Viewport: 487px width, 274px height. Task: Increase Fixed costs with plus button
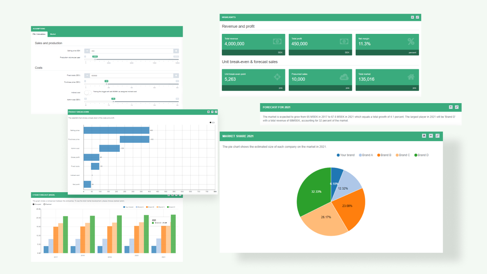point(176,75)
